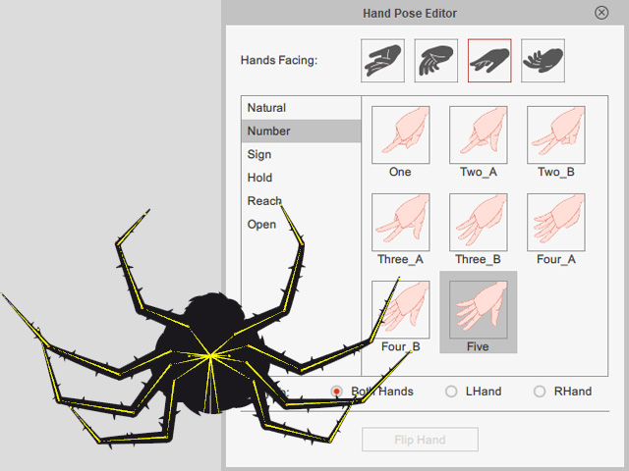Select the LHand radio button
The height and width of the screenshot is (471, 629).
pos(451,392)
